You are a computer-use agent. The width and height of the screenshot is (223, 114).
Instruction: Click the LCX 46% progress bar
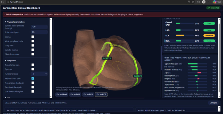click(x=185, y=36)
